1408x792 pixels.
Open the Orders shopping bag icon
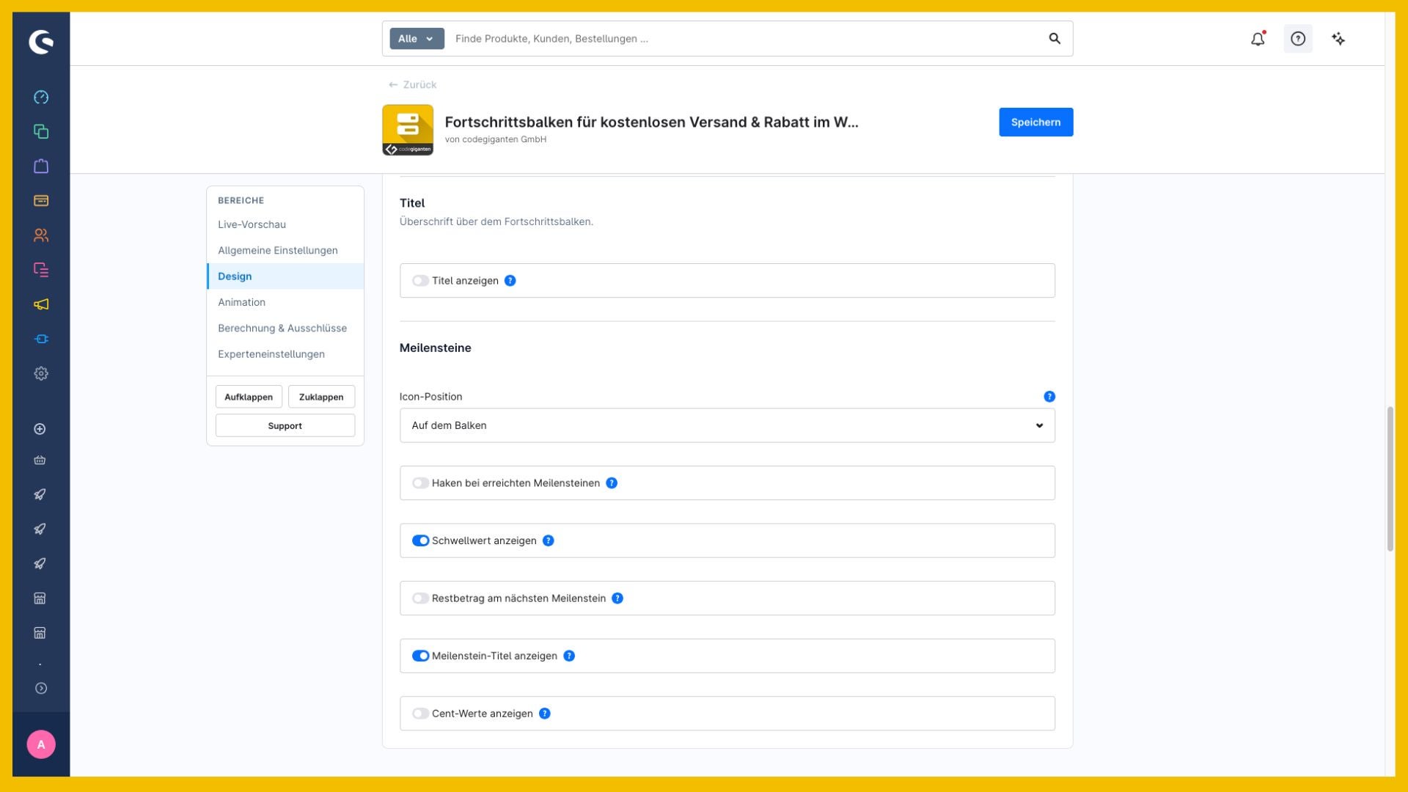tap(41, 166)
